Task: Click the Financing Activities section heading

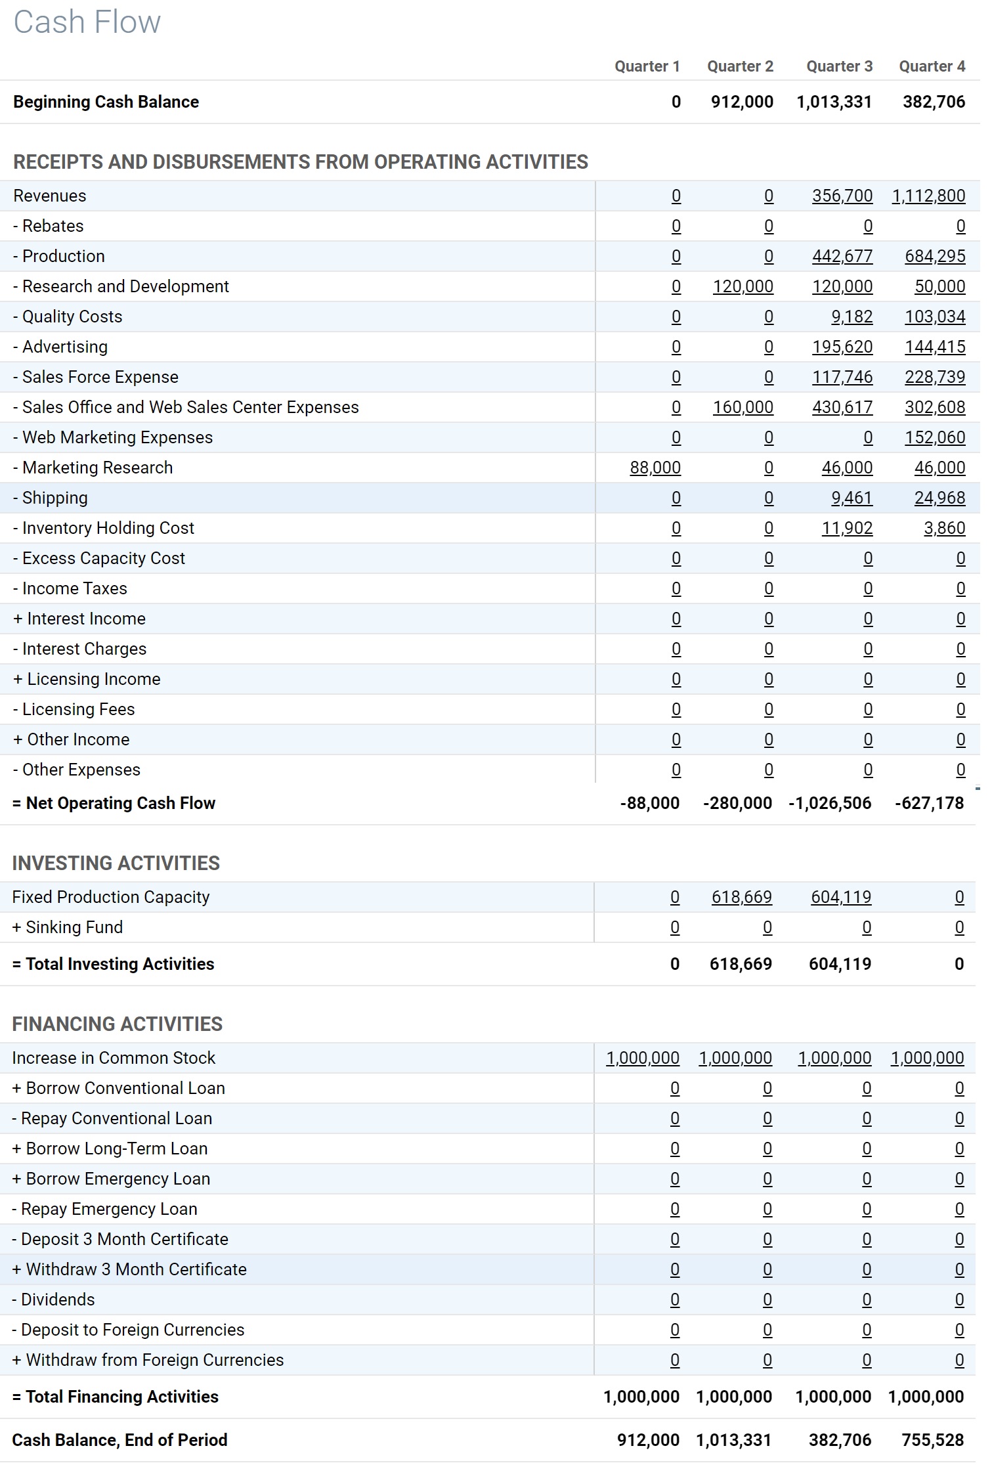Action: coord(118,1024)
